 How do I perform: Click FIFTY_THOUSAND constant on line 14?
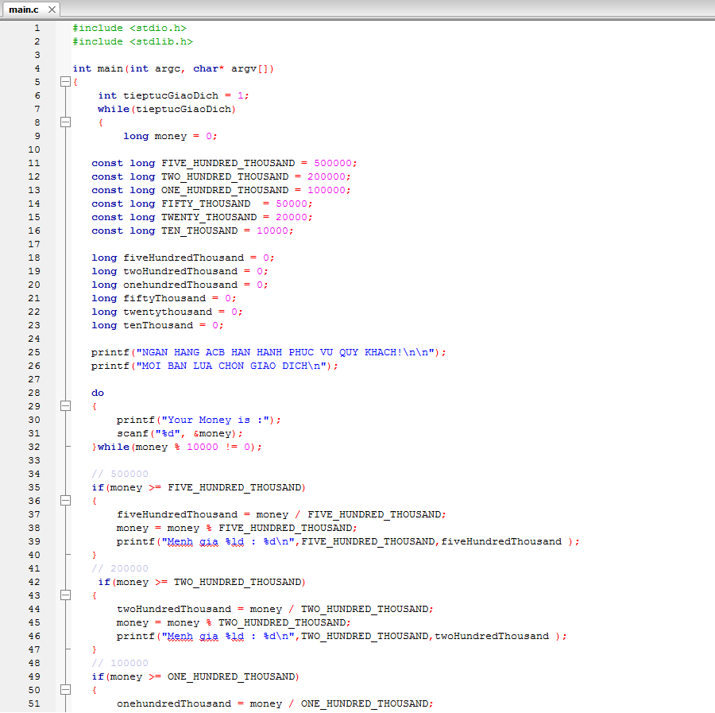(206, 204)
